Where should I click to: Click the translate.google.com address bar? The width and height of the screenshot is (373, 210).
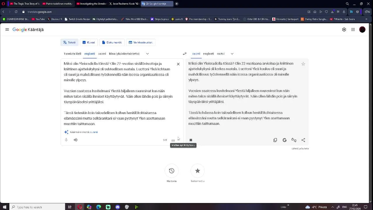[x=40, y=12]
